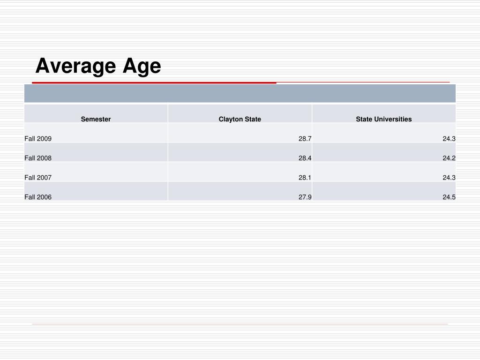
Task: Click Clayton State value 28.1
Action: coord(305,178)
